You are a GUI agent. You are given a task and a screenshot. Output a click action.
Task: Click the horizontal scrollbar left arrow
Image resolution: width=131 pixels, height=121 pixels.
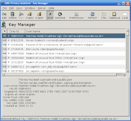click(x=3, y=75)
